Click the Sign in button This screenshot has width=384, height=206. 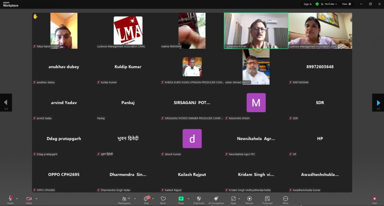click(x=308, y=4)
